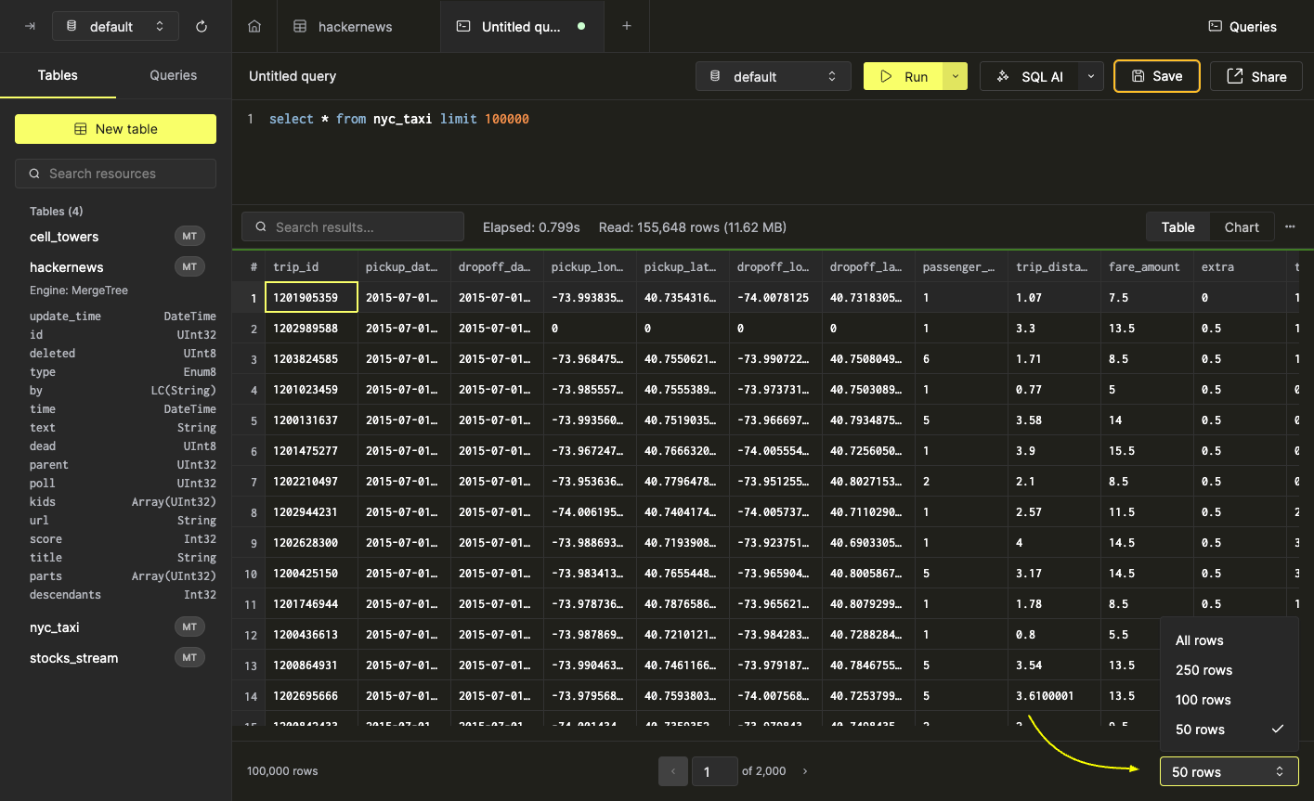This screenshot has width=1314, height=801.
Task: Switch the results view to Chart
Action: [x=1242, y=226]
